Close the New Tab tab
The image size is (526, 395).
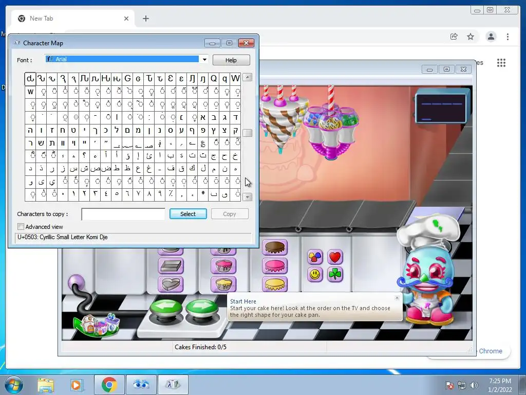126,19
